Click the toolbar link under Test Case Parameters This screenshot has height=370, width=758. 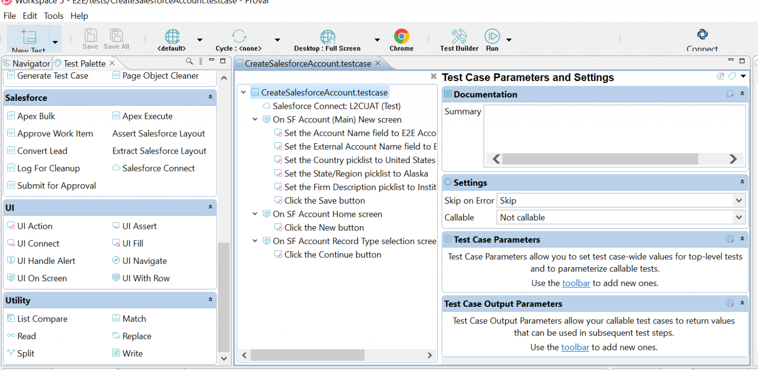point(576,283)
